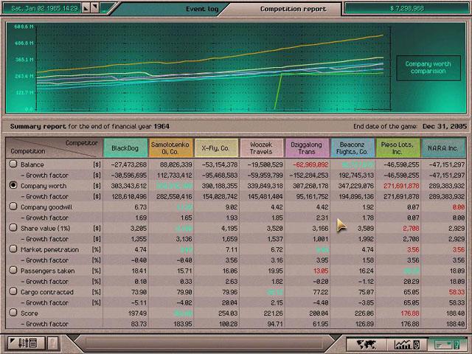The image size is (472, 354).
Task: Click the left game speed arrow
Action: pos(86,8)
